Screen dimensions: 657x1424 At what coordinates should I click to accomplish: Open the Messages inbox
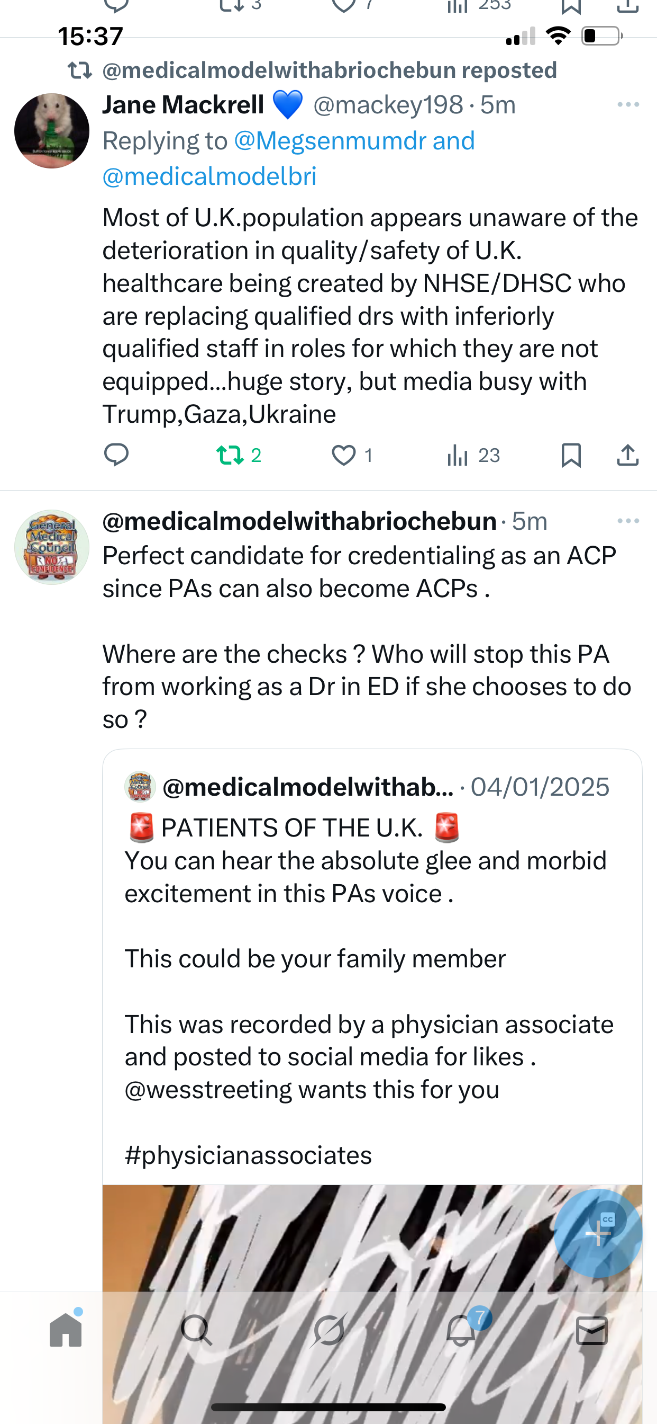coord(592,1330)
